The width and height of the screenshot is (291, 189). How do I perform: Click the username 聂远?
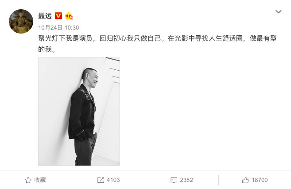pyautogui.click(x=45, y=16)
